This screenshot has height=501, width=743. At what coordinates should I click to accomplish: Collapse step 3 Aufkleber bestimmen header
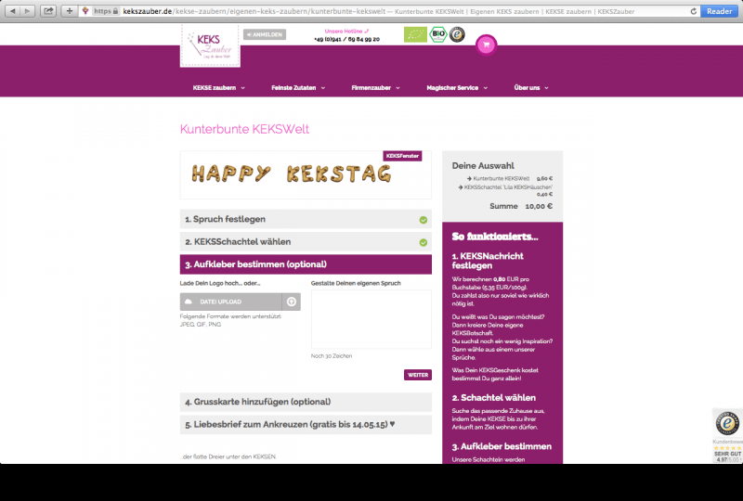pyautogui.click(x=306, y=264)
